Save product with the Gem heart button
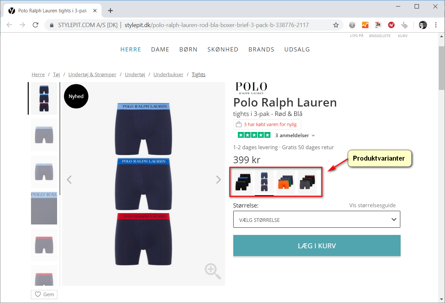This screenshot has width=445, height=303. [44, 295]
